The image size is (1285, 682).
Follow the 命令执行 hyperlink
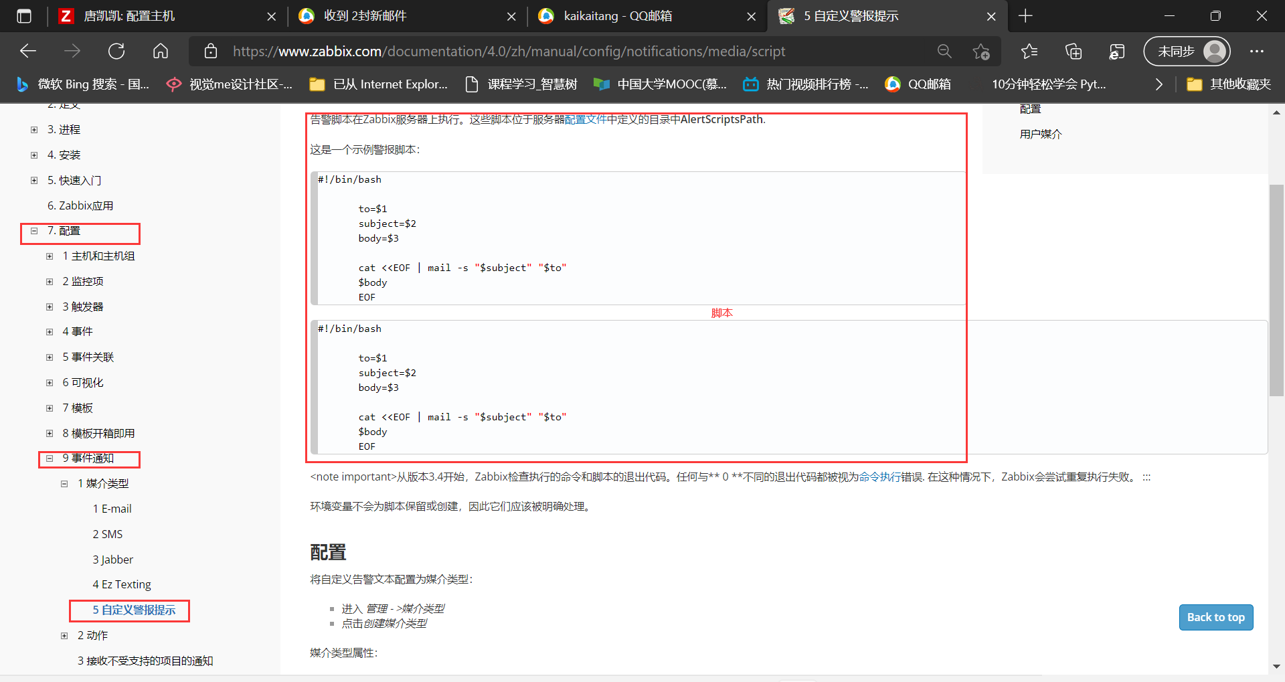pyautogui.click(x=879, y=477)
